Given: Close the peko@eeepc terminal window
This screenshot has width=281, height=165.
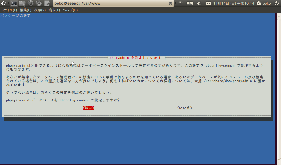Looking at the screenshot, I should [170, 3].
